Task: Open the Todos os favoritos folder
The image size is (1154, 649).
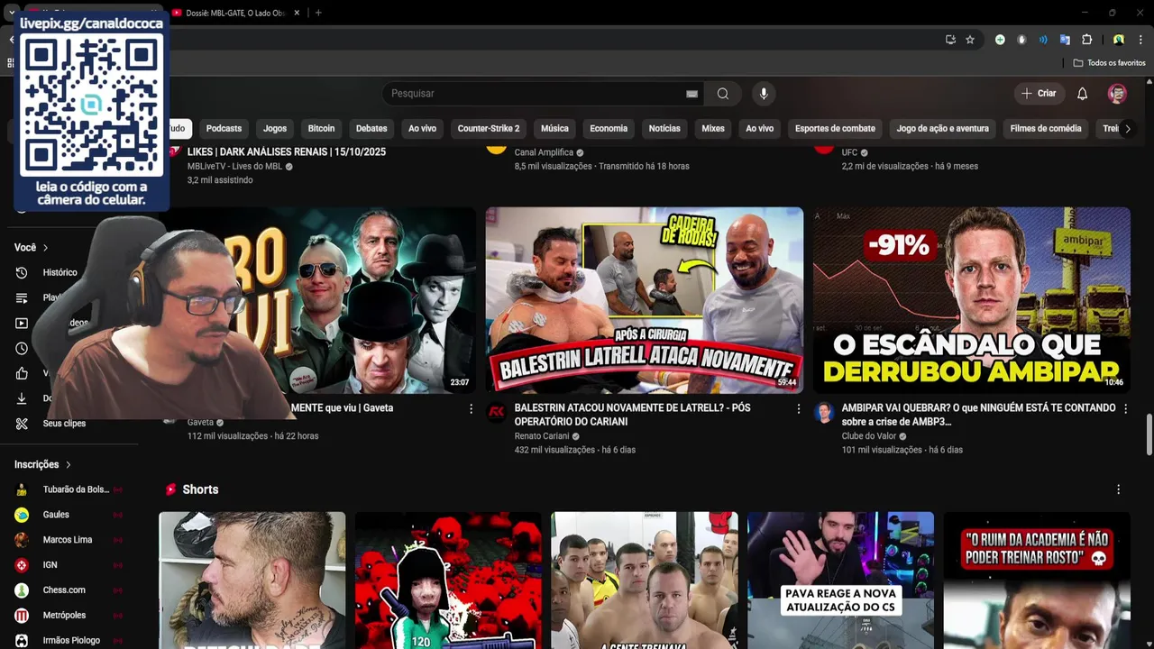Action: point(1109,63)
